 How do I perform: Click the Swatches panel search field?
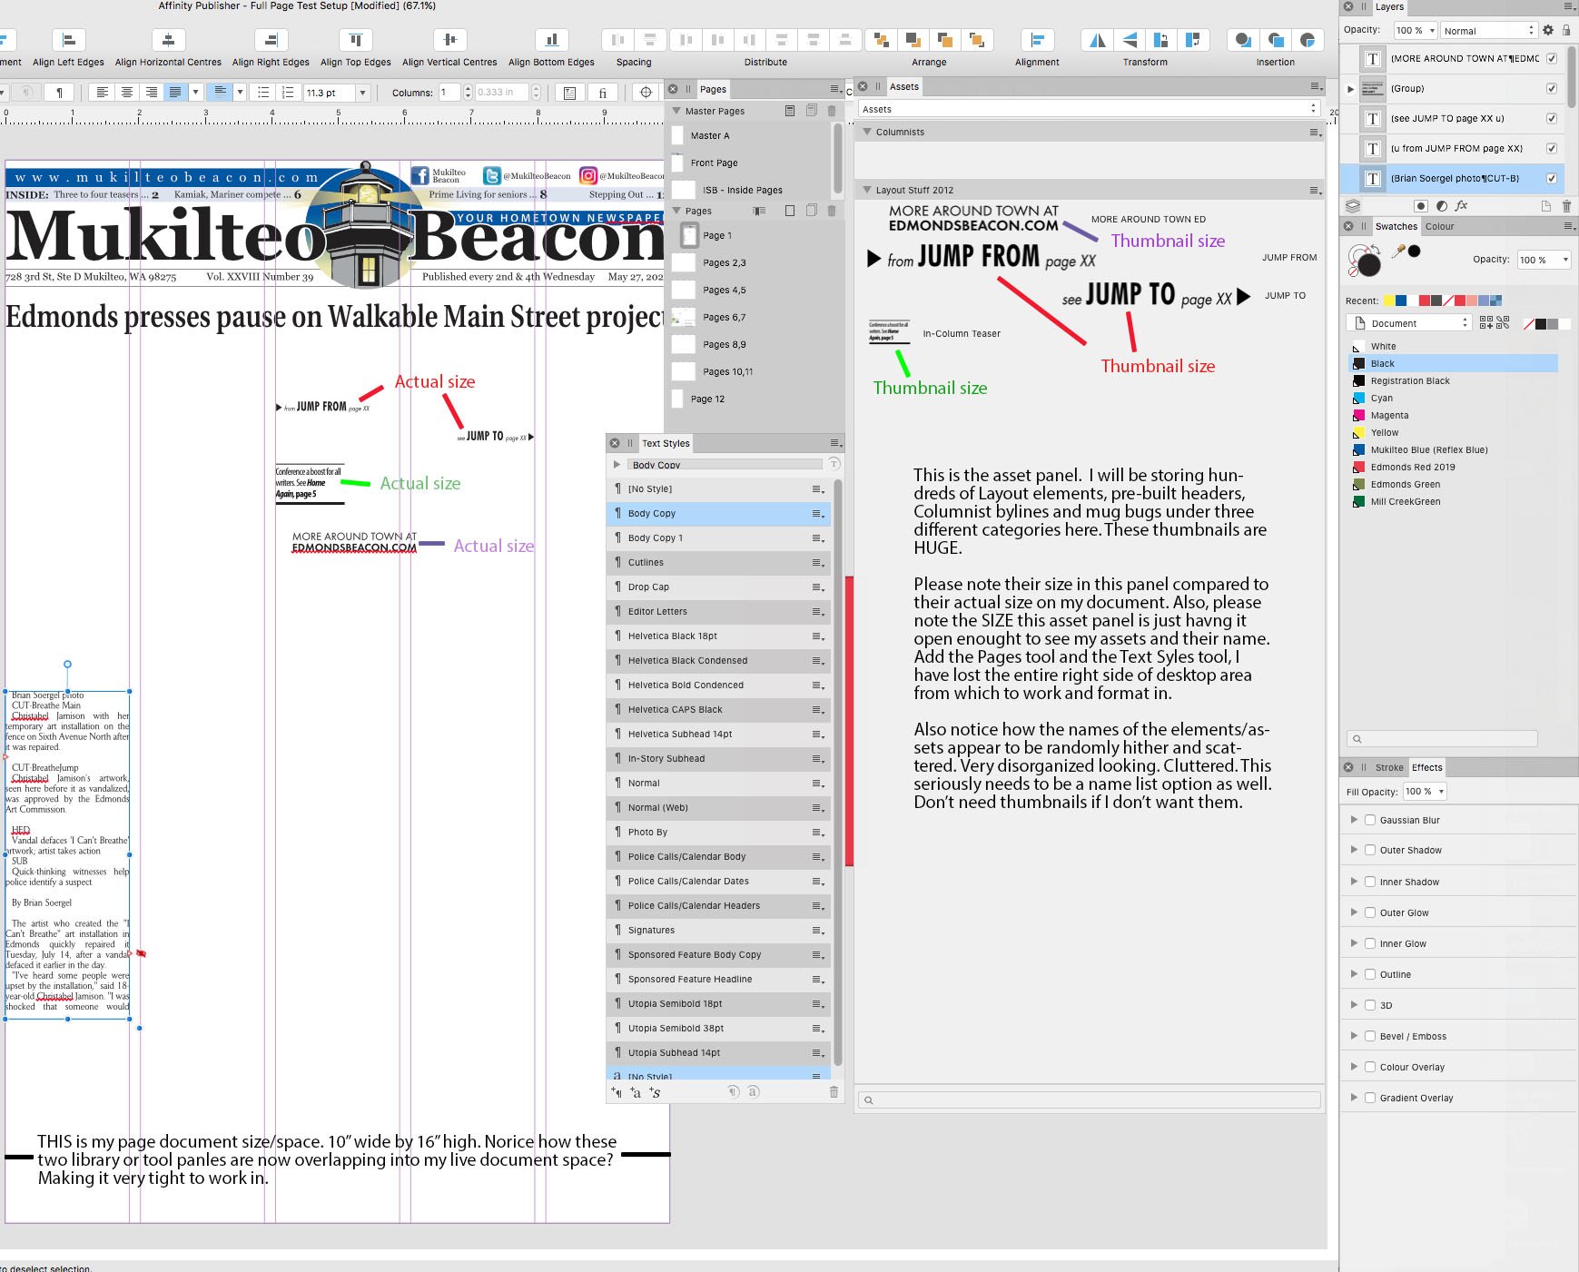tap(1442, 738)
